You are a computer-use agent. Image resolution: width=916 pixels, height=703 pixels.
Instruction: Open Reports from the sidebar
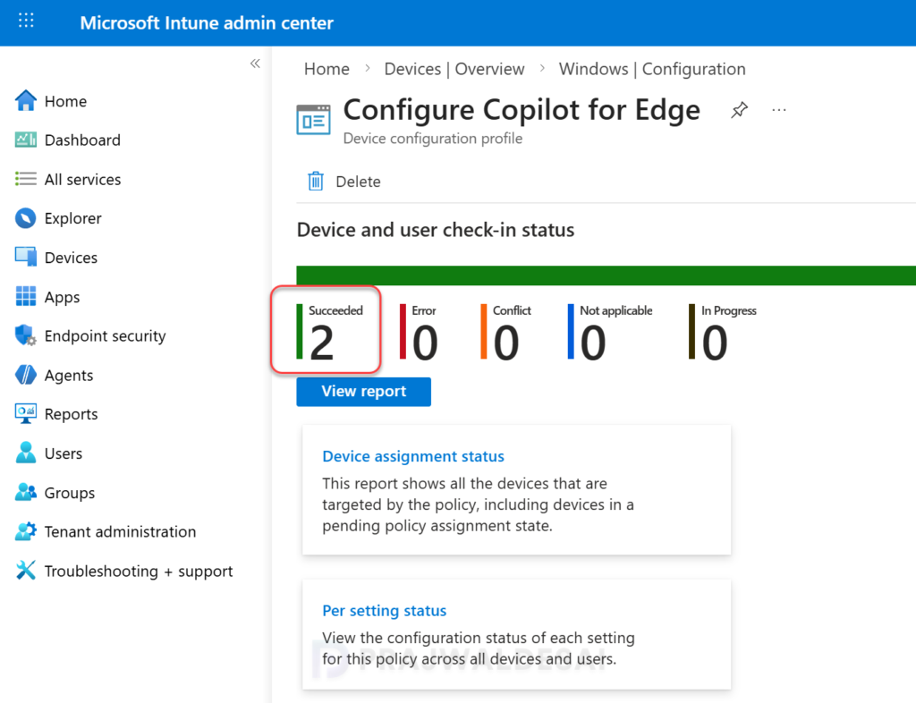click(71, 414)
